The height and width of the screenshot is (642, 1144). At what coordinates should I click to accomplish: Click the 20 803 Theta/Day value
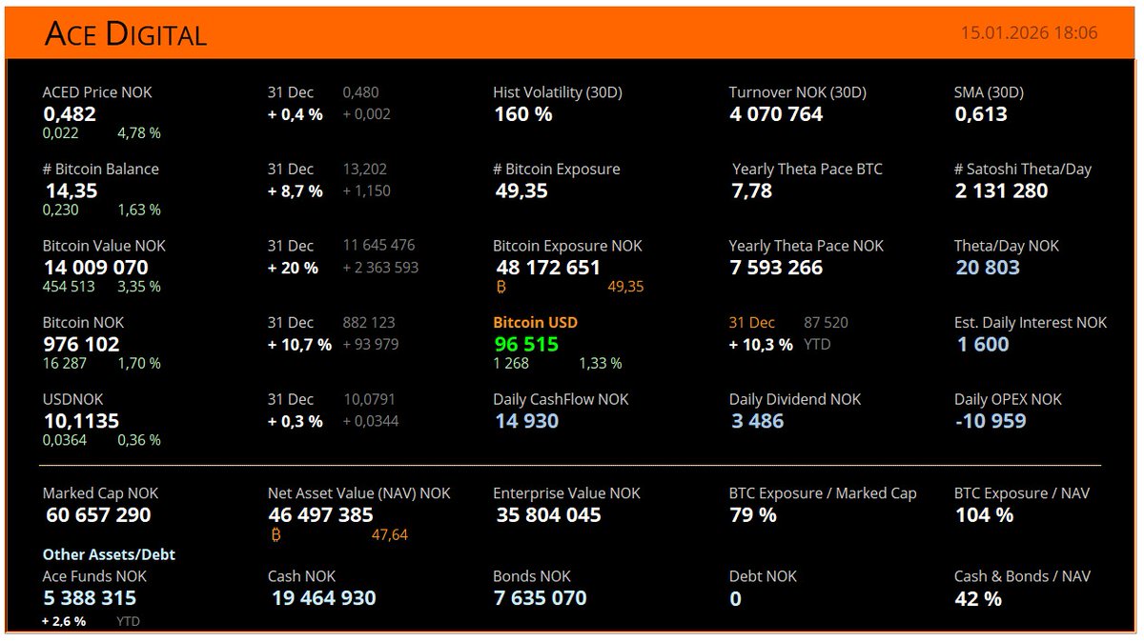pyautogui.click(x=988, y=268)
